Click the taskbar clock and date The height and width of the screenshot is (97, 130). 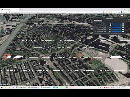tap(123, 87)
